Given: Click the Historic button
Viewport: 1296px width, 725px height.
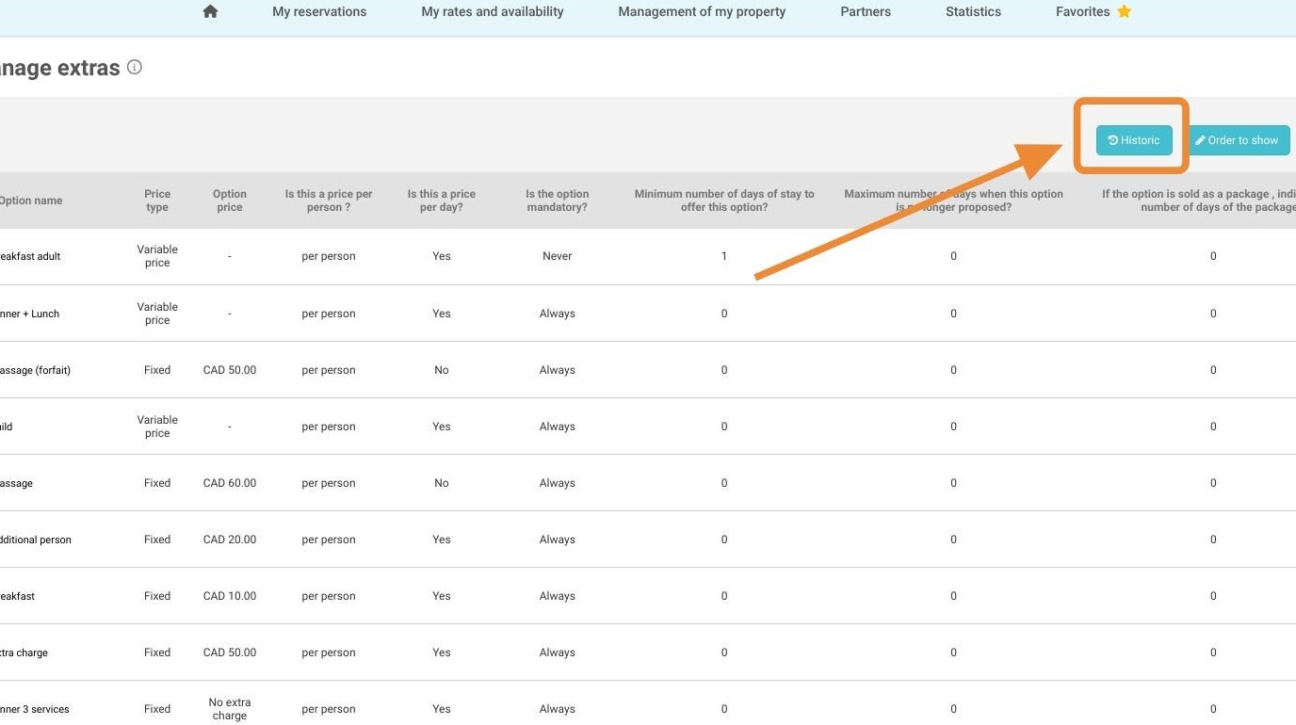Looking at the screenshot, I should click(x=1134, y=140).
